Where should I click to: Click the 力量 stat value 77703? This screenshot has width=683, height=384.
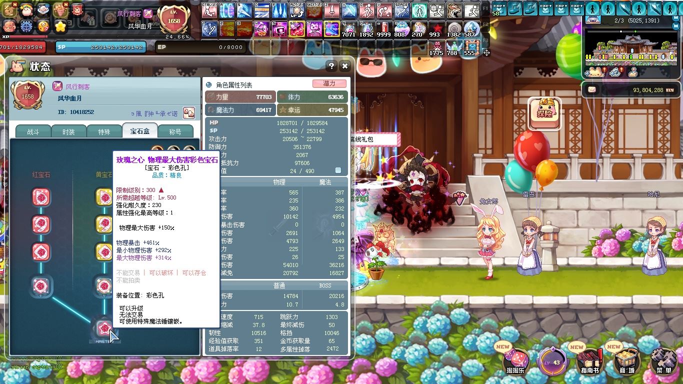coord(263,97)
